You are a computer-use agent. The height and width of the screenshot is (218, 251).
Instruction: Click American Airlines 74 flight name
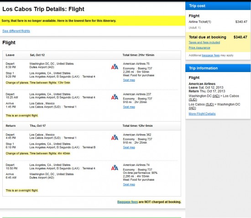click(136, 165)
